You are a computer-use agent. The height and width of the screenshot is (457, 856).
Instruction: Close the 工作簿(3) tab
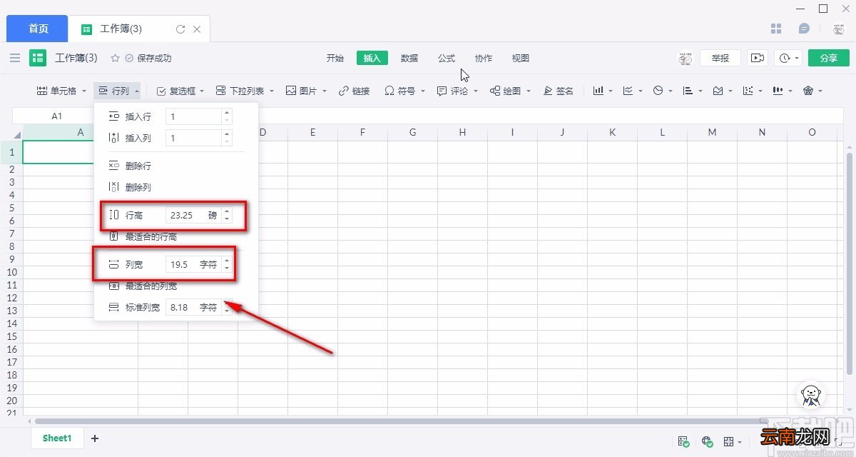point(197,29)
